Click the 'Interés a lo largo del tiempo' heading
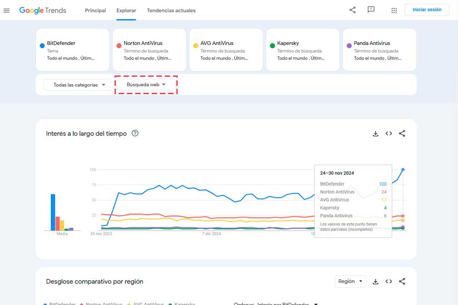The width and height of the screenshot is (458, 305). tap(87, 134)
